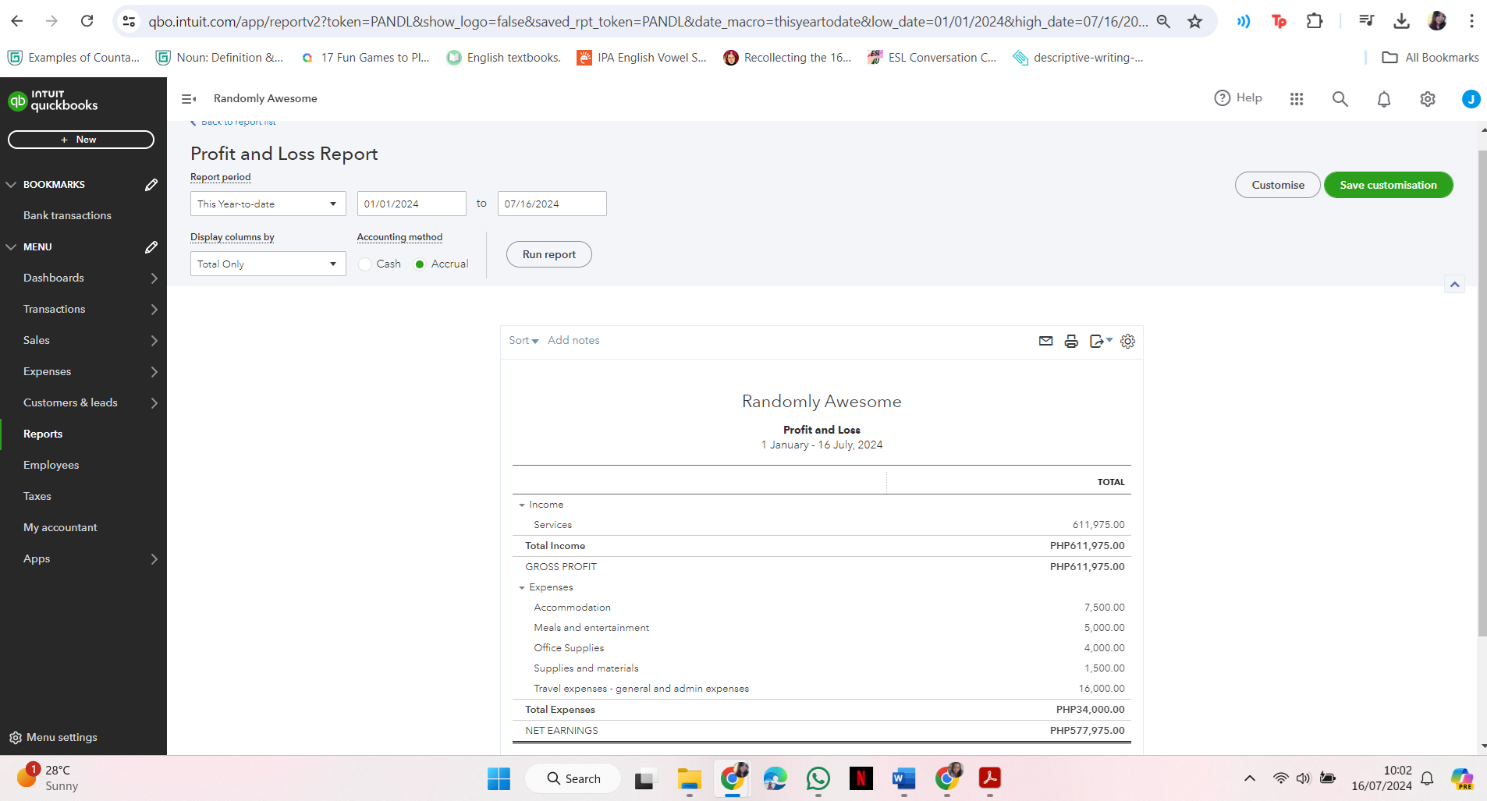The image size is (1487, 801).
Task: Click the QuickBooks logo
Action: coord(53,101)
